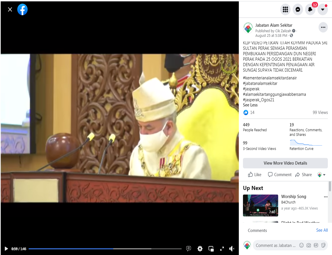Focus the Comment as Jabatan input field

tap(276, 245)
